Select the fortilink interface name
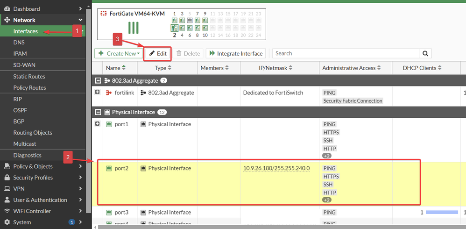The height and width of the screenshot is (229, 466). tap(124, 93)
